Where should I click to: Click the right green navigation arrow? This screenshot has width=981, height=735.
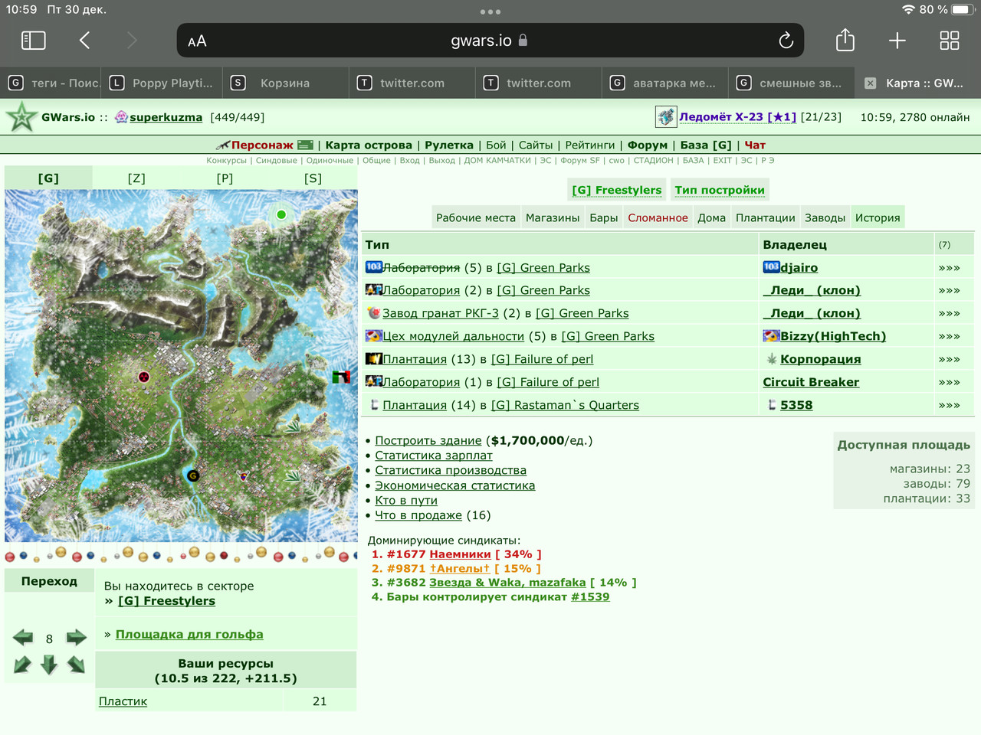[77, 637]
